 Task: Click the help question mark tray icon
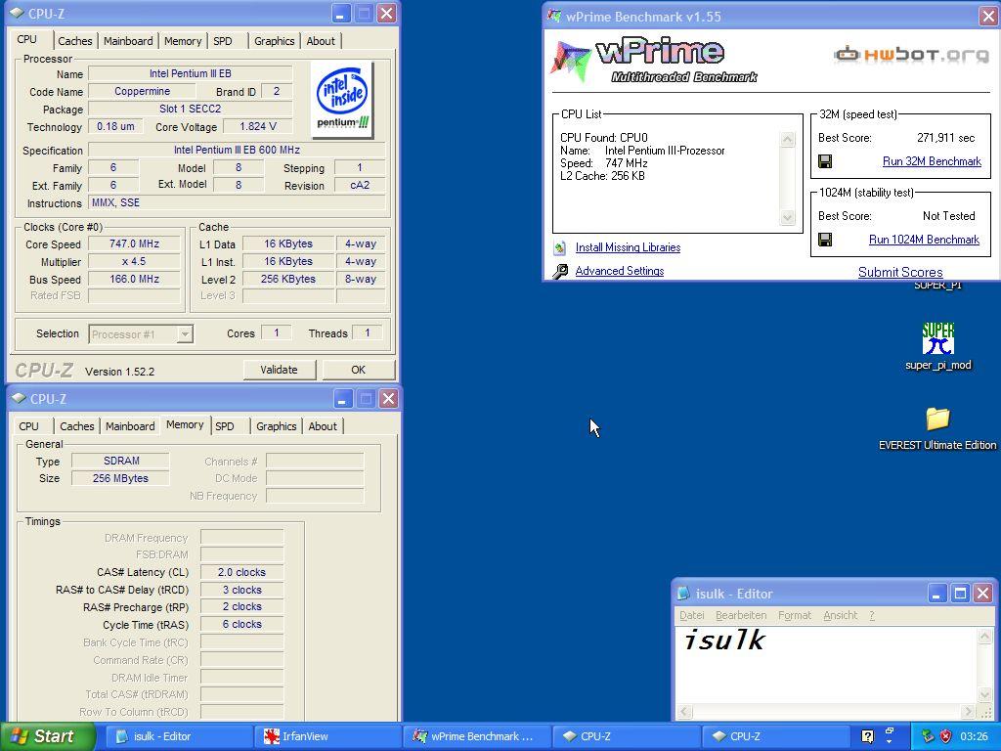click(x=867, y=736)
